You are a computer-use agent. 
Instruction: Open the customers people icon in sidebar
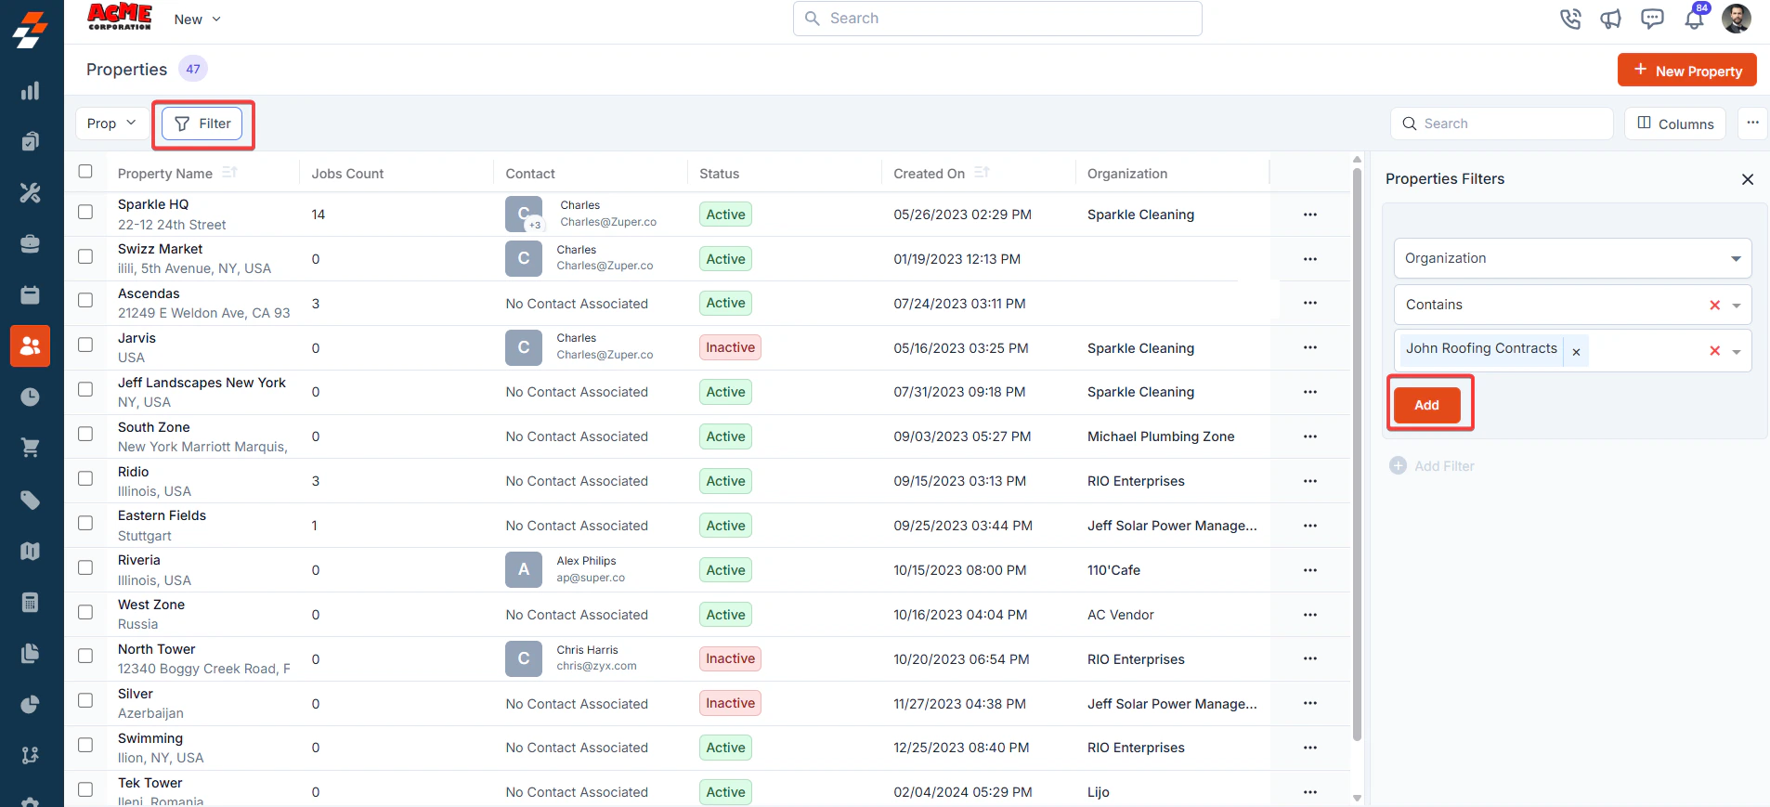click(31, 345)
